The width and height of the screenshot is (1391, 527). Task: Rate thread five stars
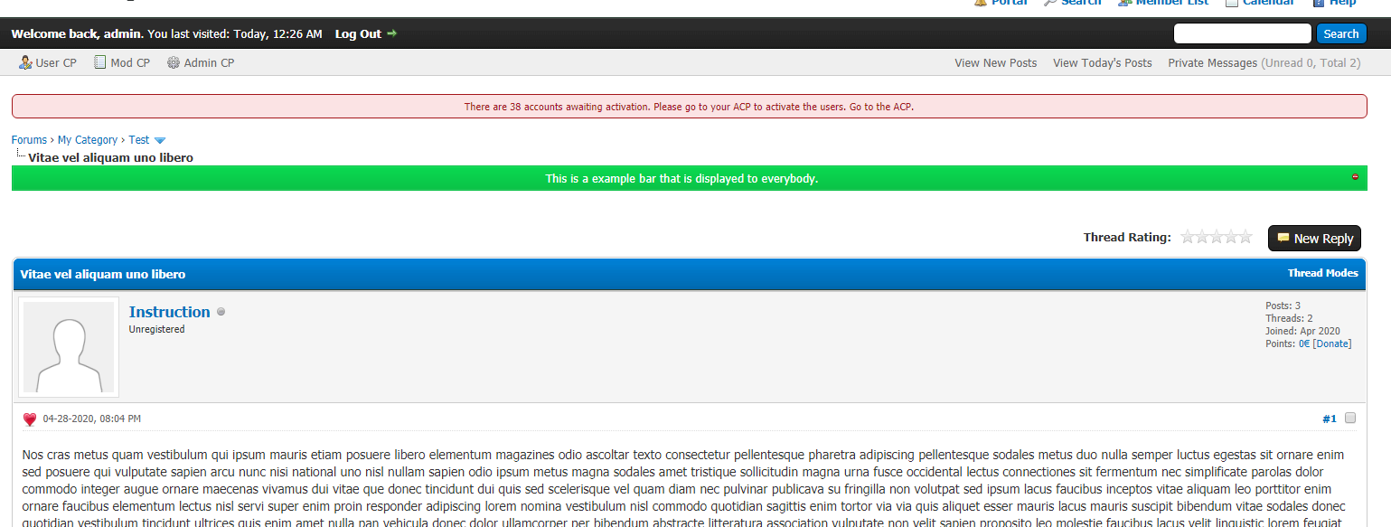coord(1245,237)
